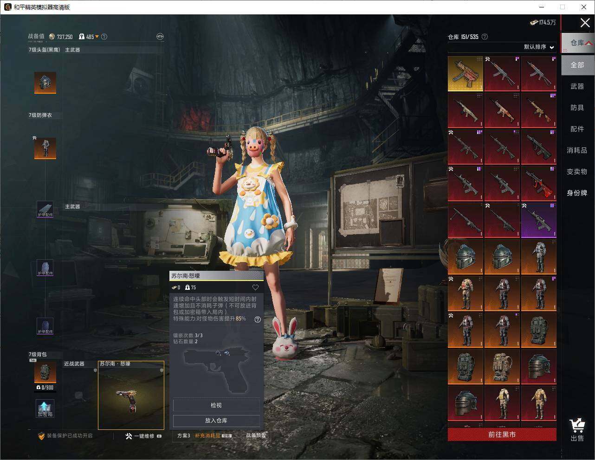Switch to the 防具 category tab
The image size is (595, 460).
click(577, 108)
